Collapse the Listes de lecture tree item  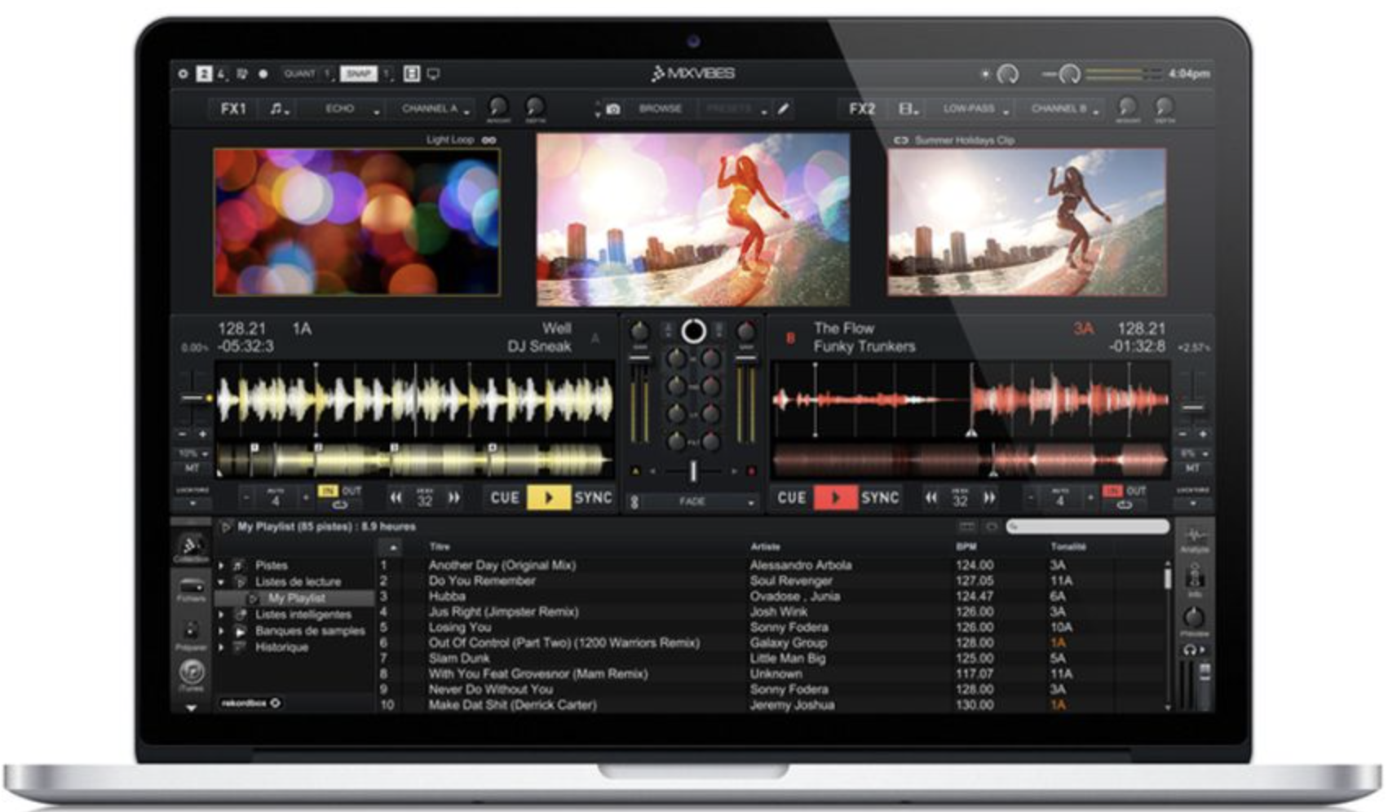(x=221, y=582)
